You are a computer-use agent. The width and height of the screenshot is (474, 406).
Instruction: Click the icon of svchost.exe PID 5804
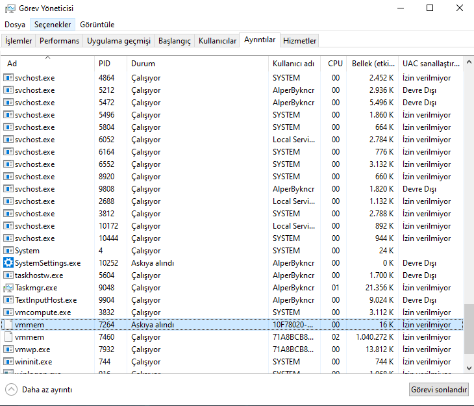[x=8, y=127]
